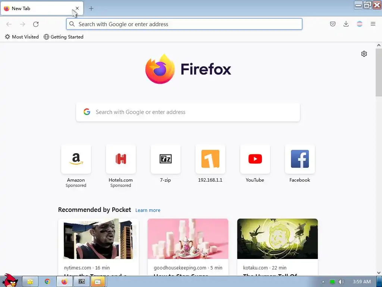Reload the current page
The height and width of the screenshot is (287, 382).
pyautogui.click(x=36, y=24)
